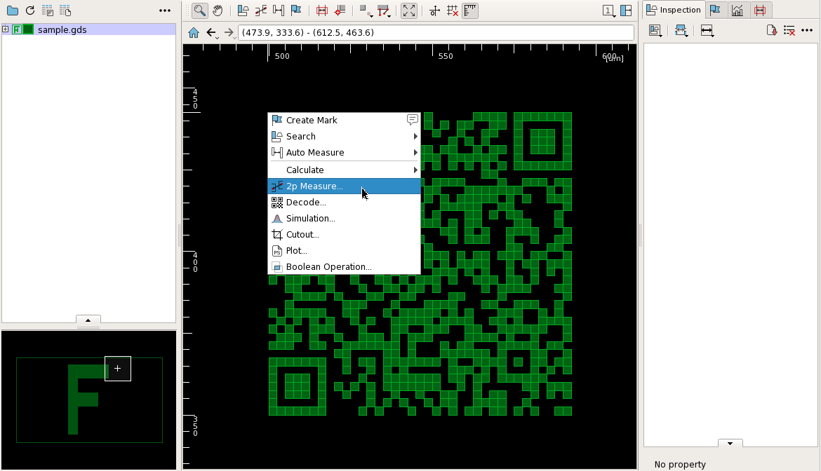Choose Simulation from context menu
Screen dimensions: 821x471
(345, 219)
